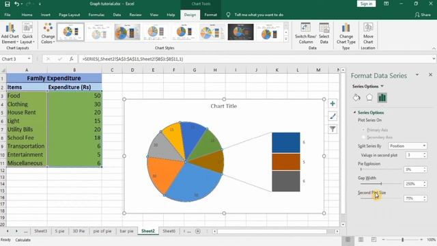Click the Sign in button

[366, 4]
